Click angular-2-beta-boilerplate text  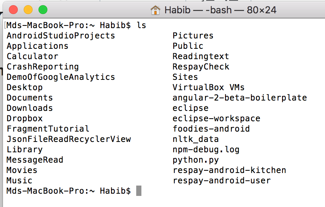point(239,98)
